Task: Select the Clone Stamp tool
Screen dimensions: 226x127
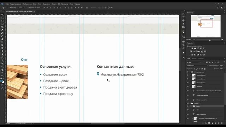Action: (2, 39)
